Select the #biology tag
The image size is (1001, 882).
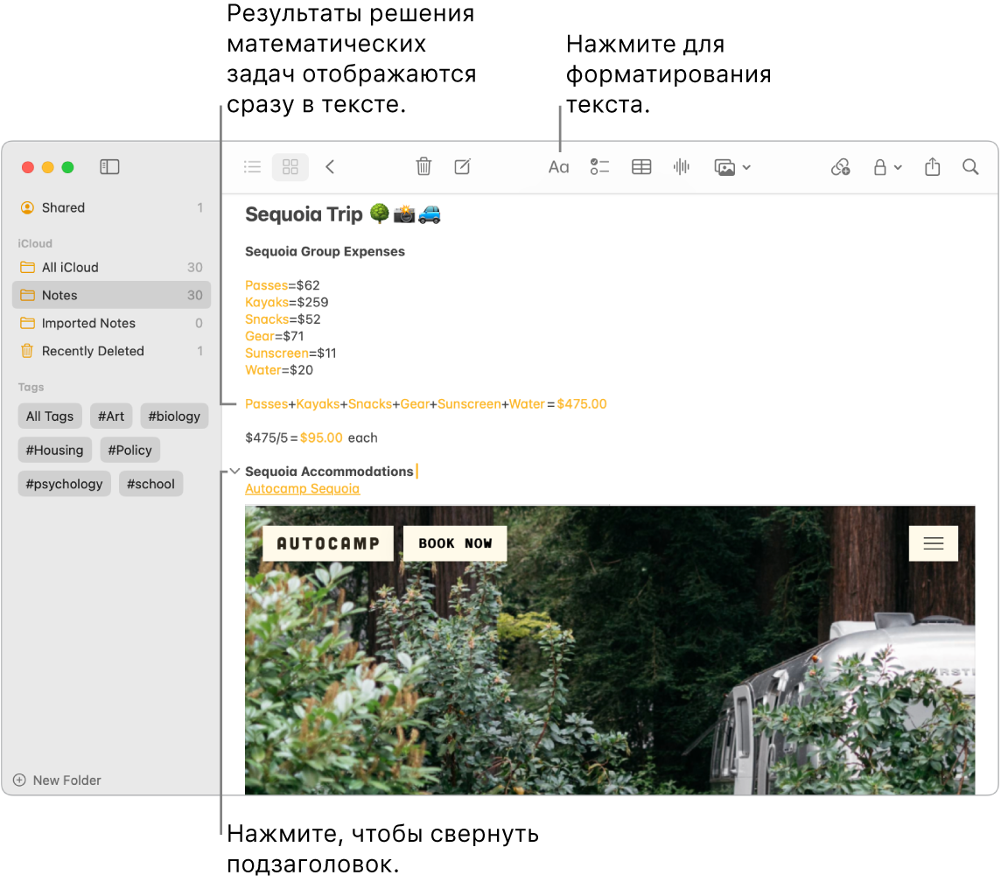(x=174, y=416)
